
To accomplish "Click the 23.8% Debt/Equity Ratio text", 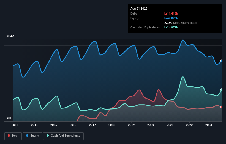I will coord(181,23).
